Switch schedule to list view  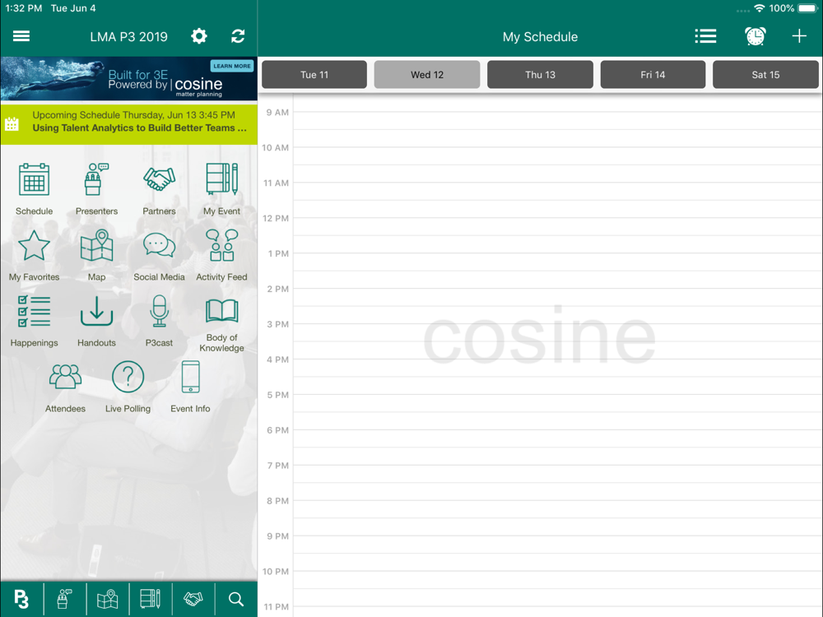click(705, 36)
